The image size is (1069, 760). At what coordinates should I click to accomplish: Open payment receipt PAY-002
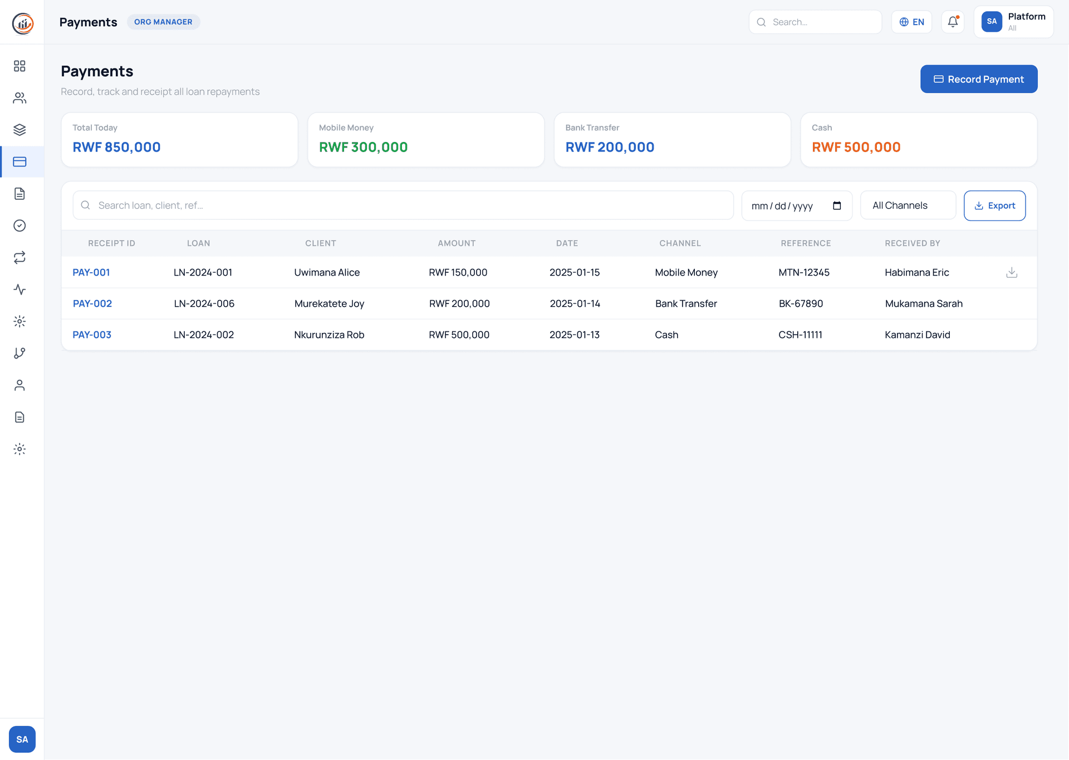(92, 303)
